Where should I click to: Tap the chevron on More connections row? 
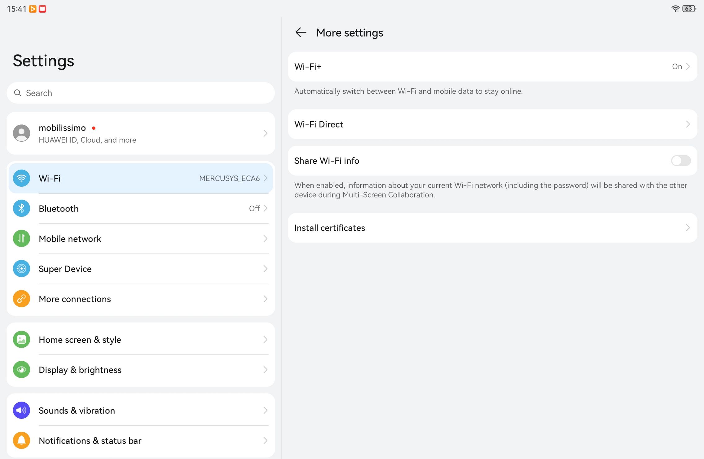(x=265, y=299)
